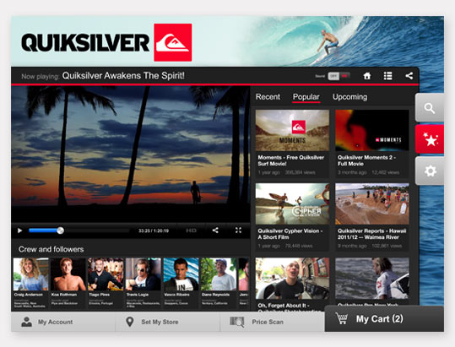
Task: Open the search side tab
Action: click(x=430, y=108)
